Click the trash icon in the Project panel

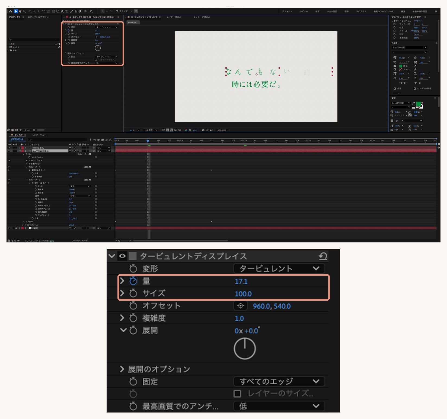pyautogui.click(x=34, y=130)
